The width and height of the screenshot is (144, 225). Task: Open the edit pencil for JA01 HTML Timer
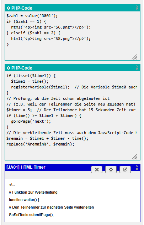tap(125, 170)
